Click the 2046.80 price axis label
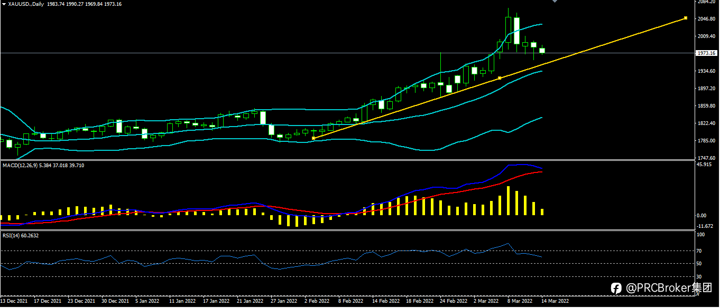 (x=707, y=19)
